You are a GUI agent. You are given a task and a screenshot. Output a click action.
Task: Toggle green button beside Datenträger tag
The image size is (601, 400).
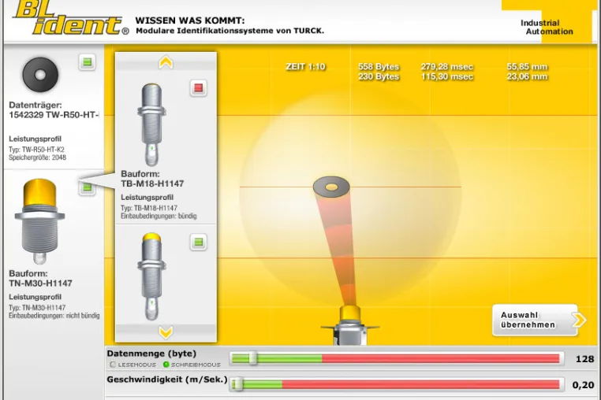tap(88, 62)
